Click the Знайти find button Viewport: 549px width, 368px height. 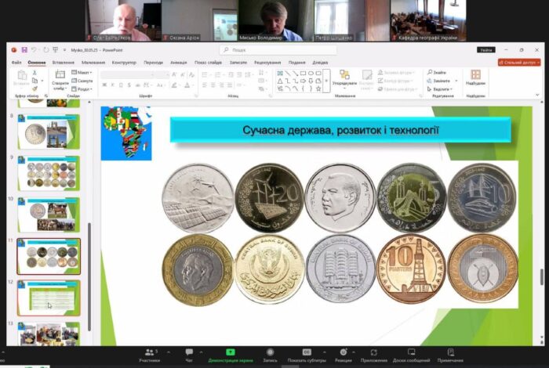(x=439, y=73)
